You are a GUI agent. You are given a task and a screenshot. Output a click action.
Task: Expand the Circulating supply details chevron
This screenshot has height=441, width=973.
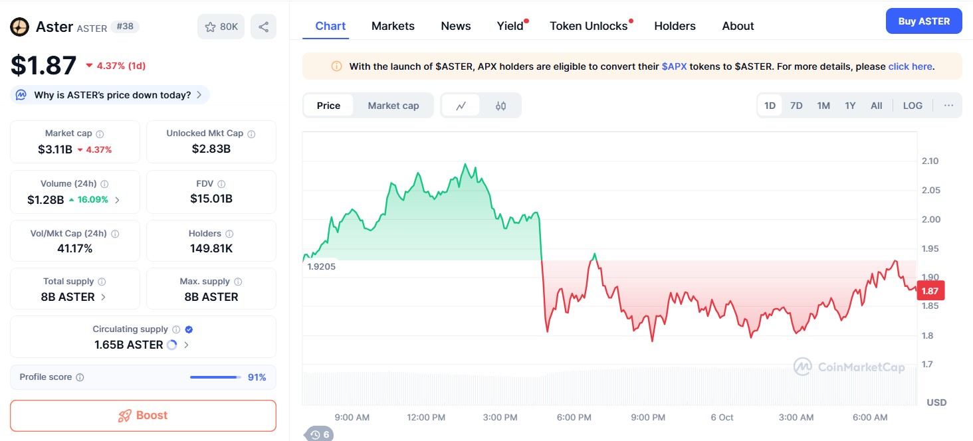[x=186, y=345]
